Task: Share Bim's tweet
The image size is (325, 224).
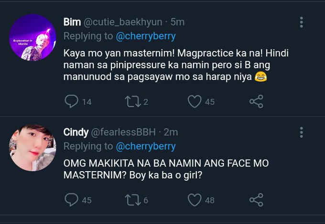Action: click(x=256, y=101)
